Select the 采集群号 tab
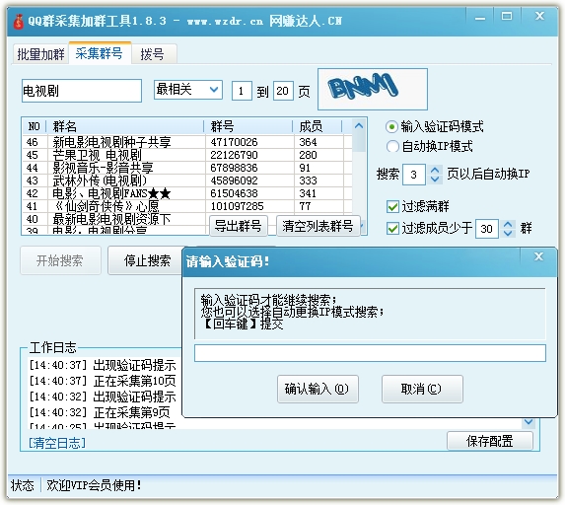The width and height of the screenshot is (565, 505). tap(100, 53)
